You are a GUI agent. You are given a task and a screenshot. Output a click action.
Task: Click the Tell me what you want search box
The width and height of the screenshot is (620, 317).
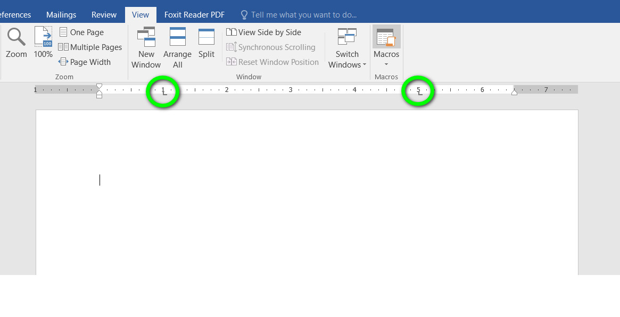[304, 15]
